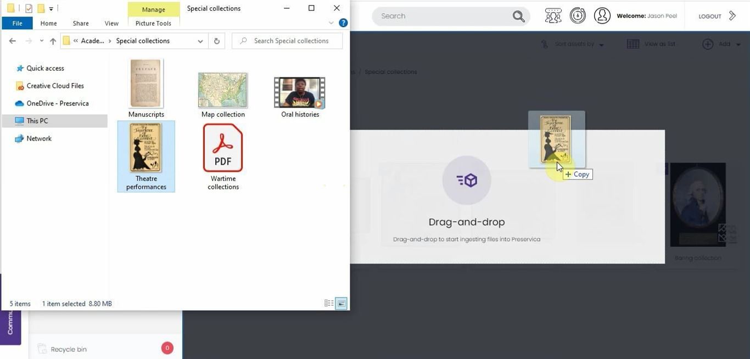The width and height of the screenshot is (750, 359).
Task: Expand the Explorer ribbon chevron
Action: tap(331, 23)
